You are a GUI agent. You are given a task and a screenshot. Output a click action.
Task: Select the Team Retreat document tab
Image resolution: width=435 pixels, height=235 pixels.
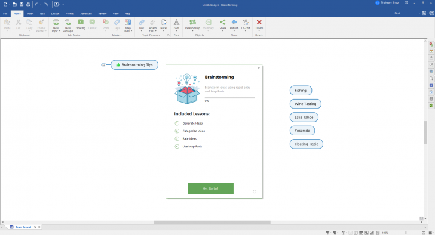(23, 227)
